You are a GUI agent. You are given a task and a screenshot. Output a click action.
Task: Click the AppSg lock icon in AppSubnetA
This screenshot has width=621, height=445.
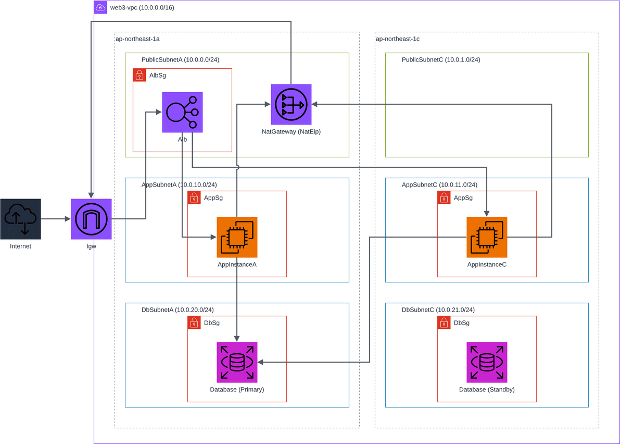click(194, 197)
